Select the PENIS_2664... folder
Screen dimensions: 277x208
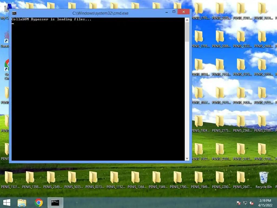click(263, 39)
